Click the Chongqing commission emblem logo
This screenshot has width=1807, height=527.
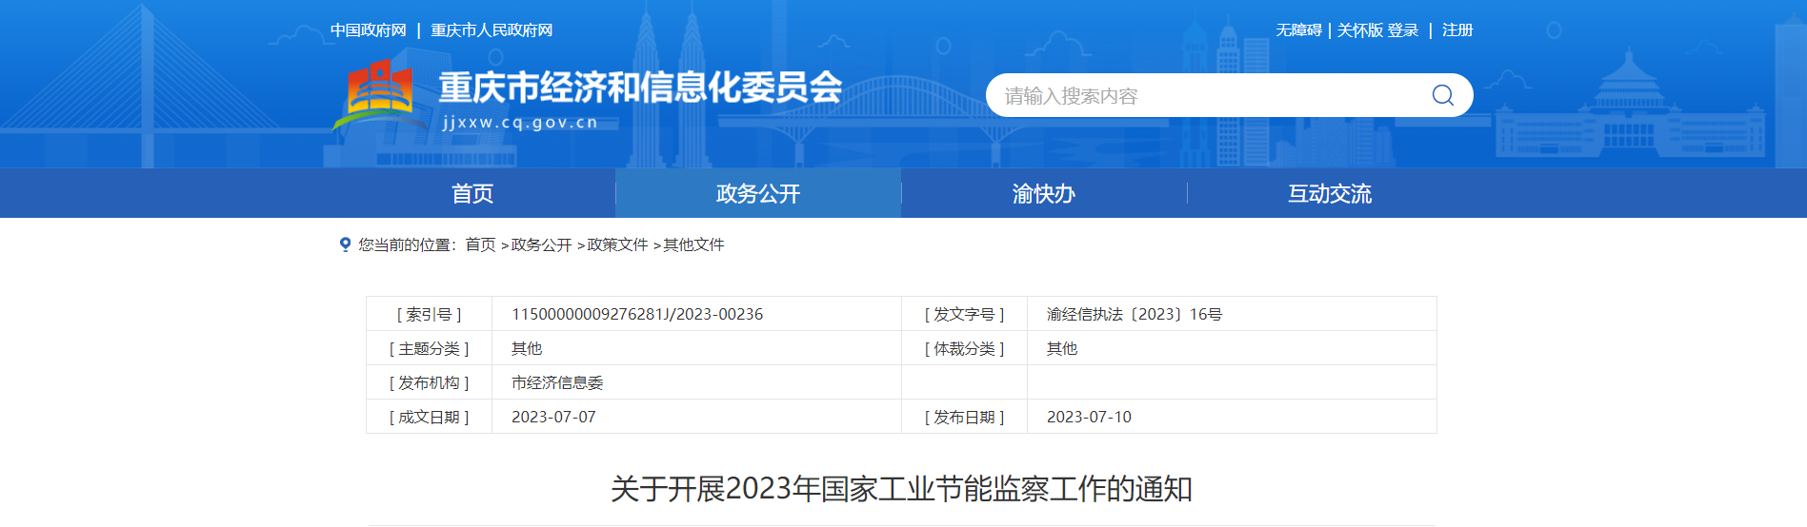click(x=379, y=95)
